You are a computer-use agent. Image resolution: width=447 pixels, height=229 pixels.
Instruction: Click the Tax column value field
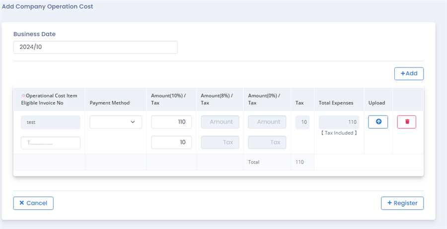(x=302, y=122)
